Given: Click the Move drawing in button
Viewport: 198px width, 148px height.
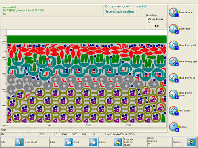Looking at the screenshot, I should coord(160,142).
